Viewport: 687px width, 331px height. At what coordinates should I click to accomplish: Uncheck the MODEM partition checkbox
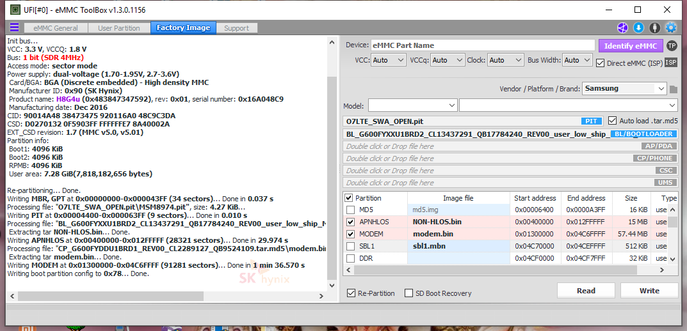(x=350, y=234)
